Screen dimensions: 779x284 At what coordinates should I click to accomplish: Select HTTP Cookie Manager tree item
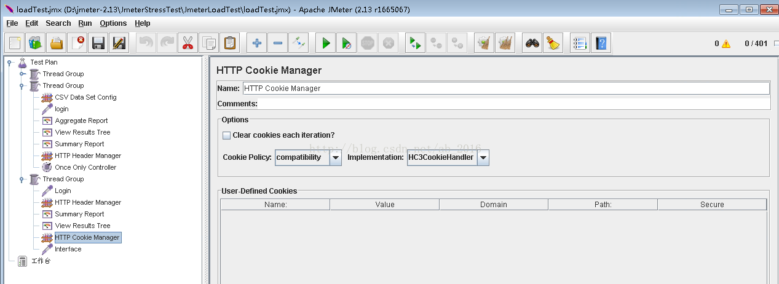87,237
